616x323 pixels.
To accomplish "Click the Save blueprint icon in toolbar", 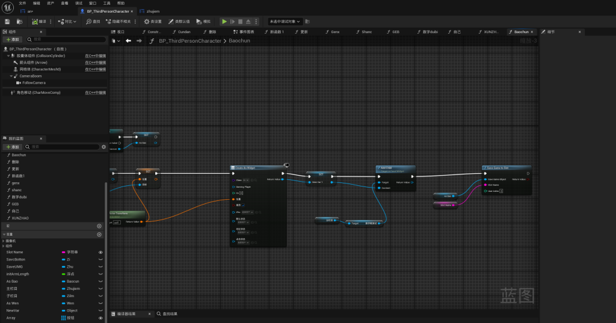I will (x=7, y=22).
